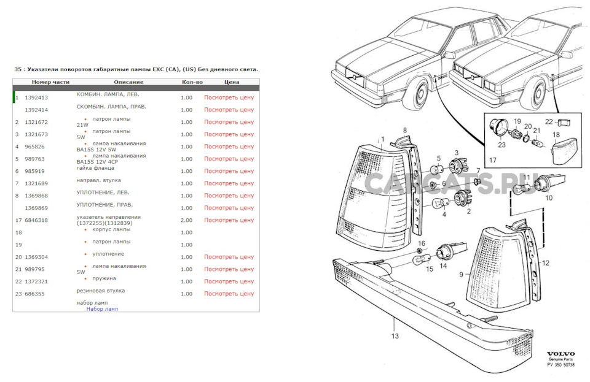Select part number 965826 text
The width and height of the screenshot is (590, 382).
tap(34, 147)
